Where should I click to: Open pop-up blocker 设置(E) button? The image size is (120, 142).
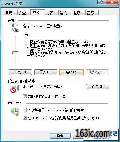point(98,87)
